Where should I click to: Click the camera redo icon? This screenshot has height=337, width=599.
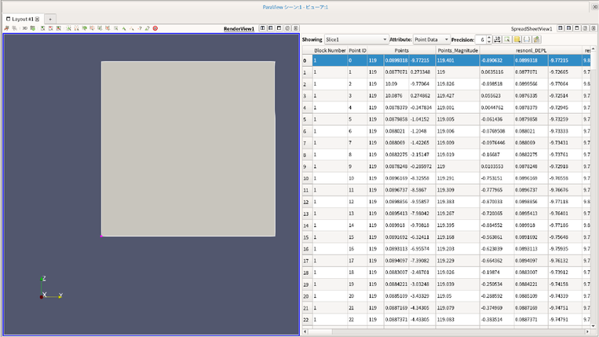click(14, 28)
